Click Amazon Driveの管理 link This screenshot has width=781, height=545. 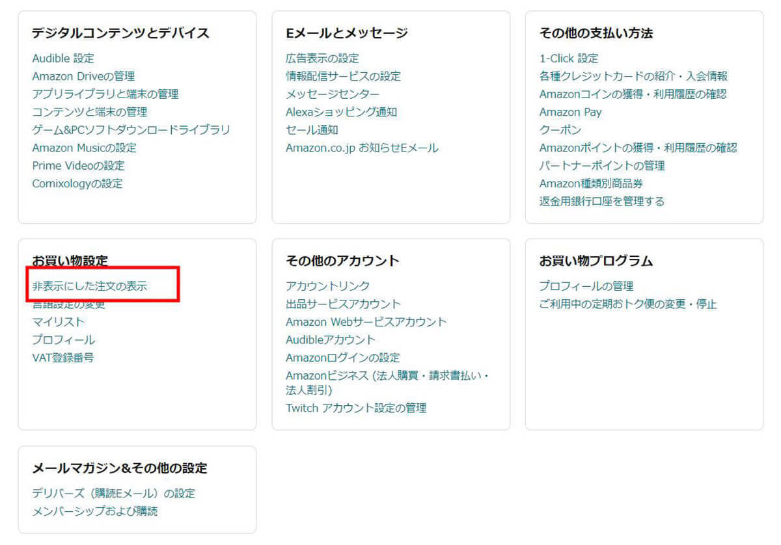pos(83,76)
